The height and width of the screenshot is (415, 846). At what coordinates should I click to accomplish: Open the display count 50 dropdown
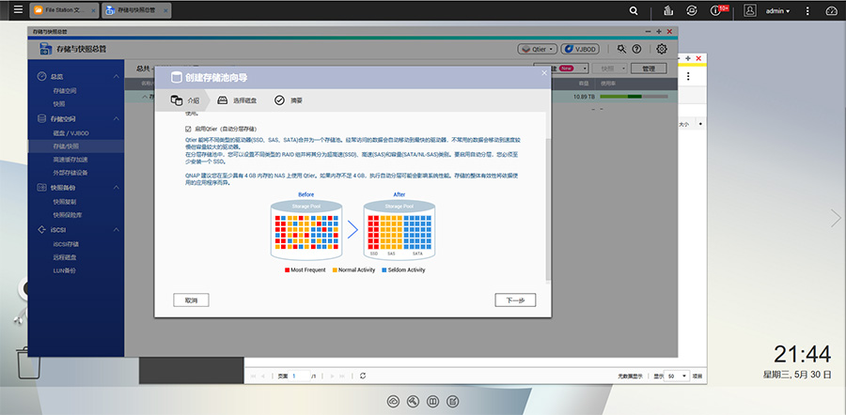tap(676, 376)
